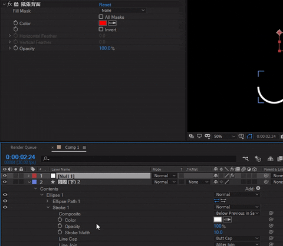Collapse the Ellipse 1 group
This screenshot has width=283, height=246.
(42, 195)
